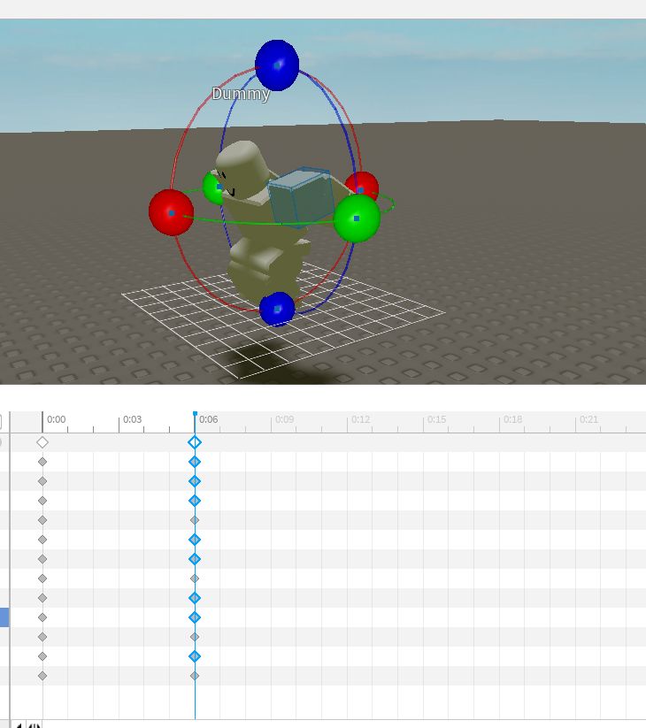Click the Dummy name label above the rig

point(241,94)
